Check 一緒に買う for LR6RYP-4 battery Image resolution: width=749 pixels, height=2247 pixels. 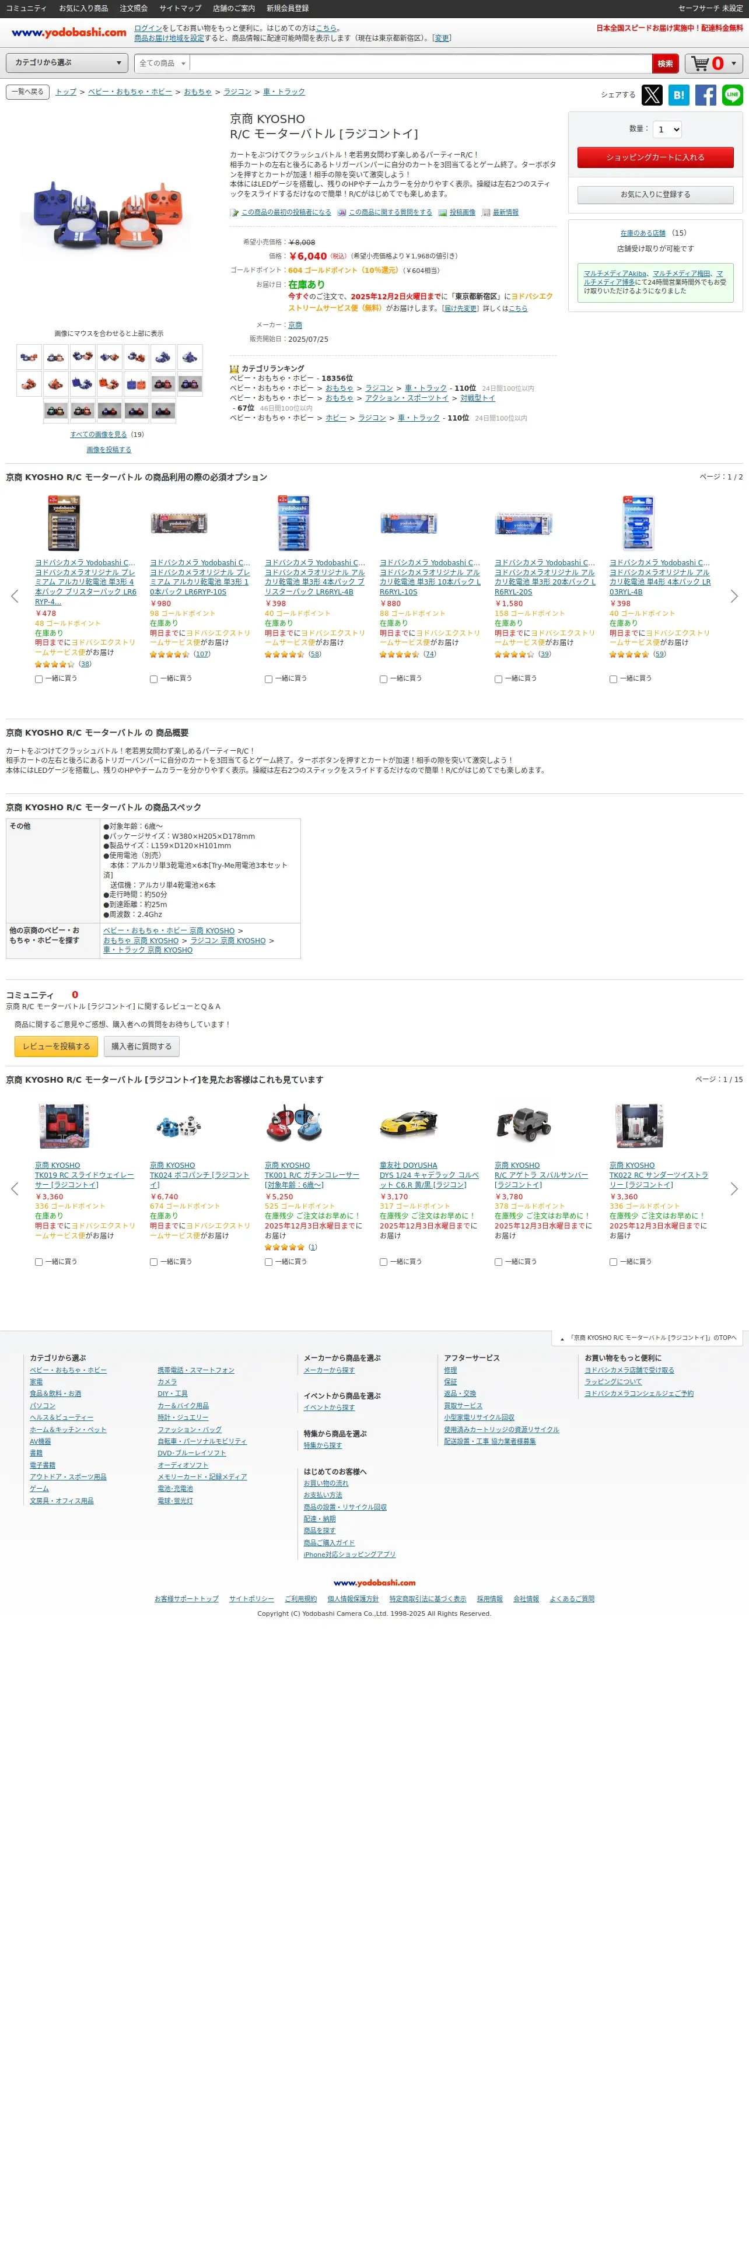tap(38, 678)
